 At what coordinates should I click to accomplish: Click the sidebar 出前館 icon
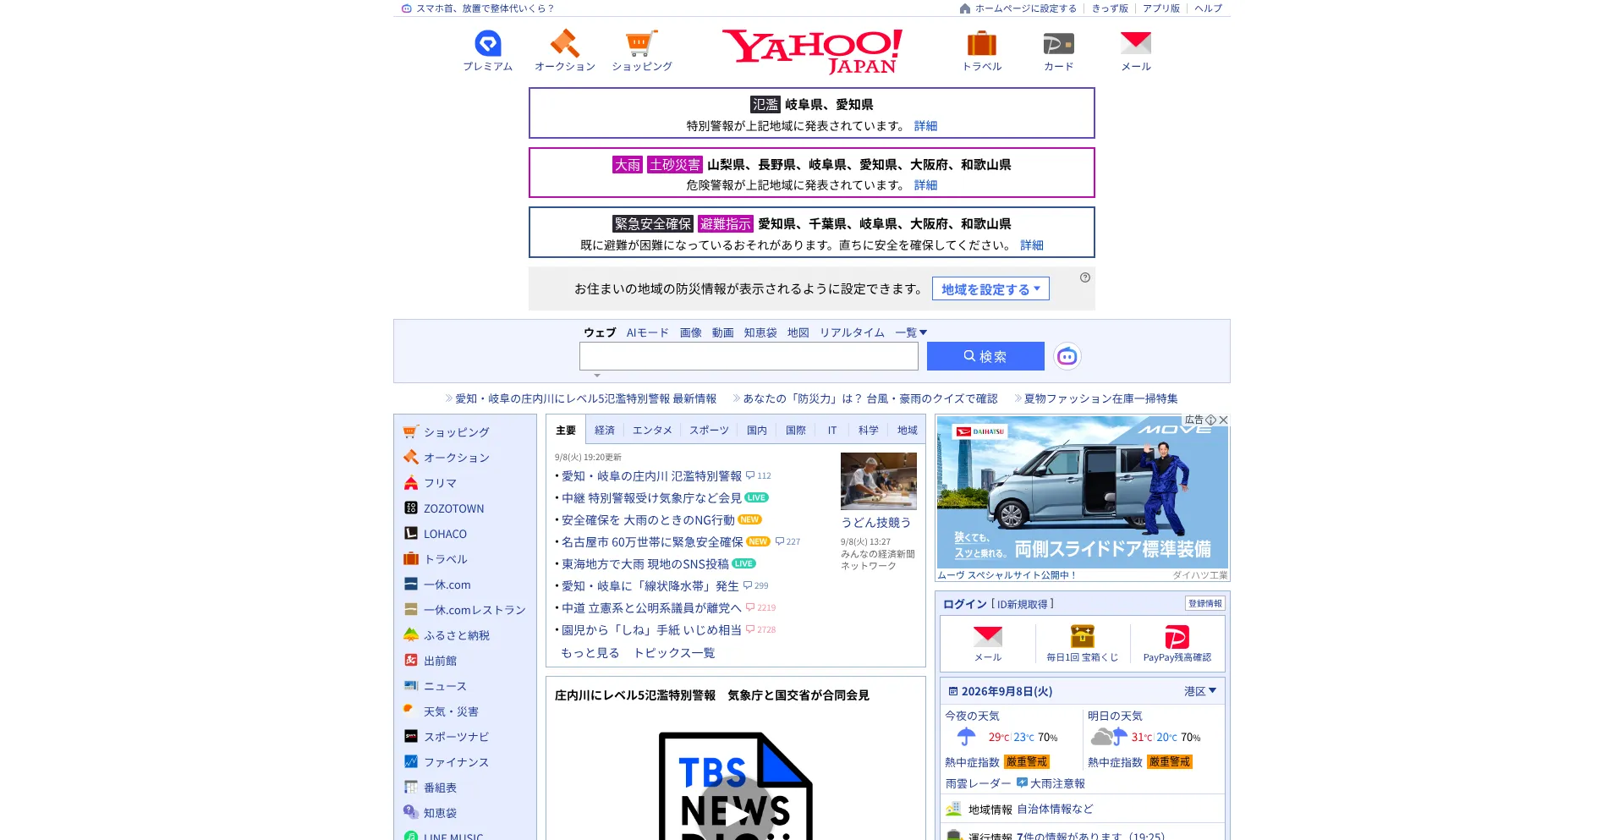coord(411,661)
